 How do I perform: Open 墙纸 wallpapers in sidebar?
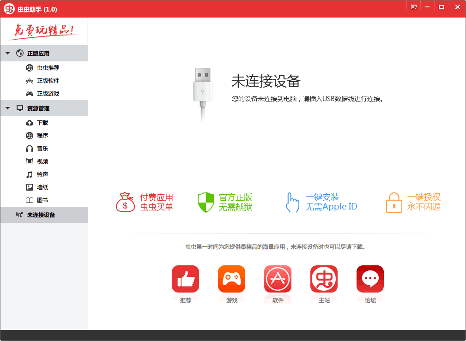pyautogui.click(x=44, y=187)
